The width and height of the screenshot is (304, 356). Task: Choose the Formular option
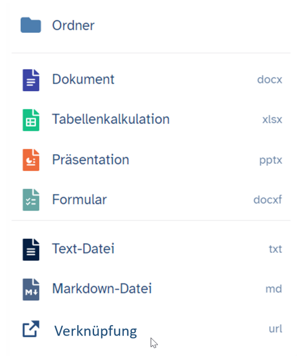151,200
